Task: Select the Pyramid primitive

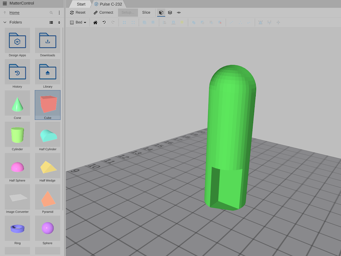Action: click(x=48, y=199)
